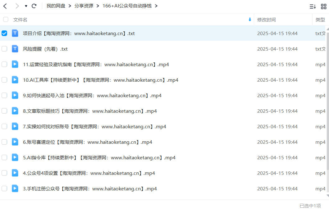The image size is (329, 209).
Task: Click the scrollbar down arrow
Action: (x=328, y=196)
